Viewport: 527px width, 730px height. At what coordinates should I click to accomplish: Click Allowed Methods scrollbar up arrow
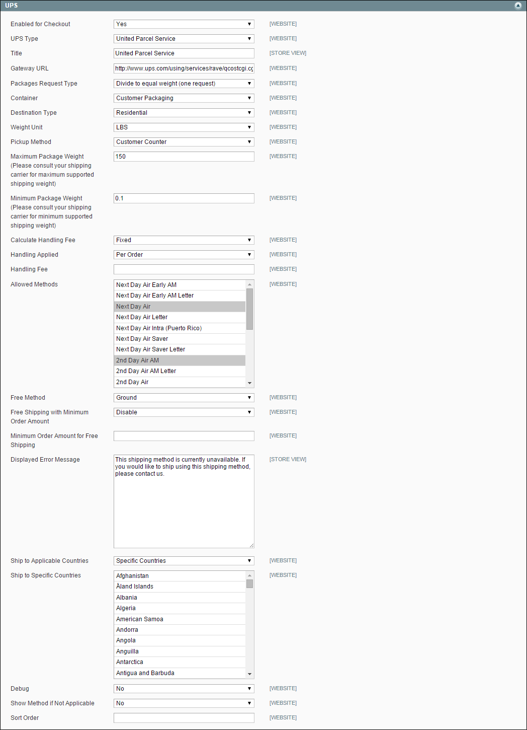(x=249, y=284)
